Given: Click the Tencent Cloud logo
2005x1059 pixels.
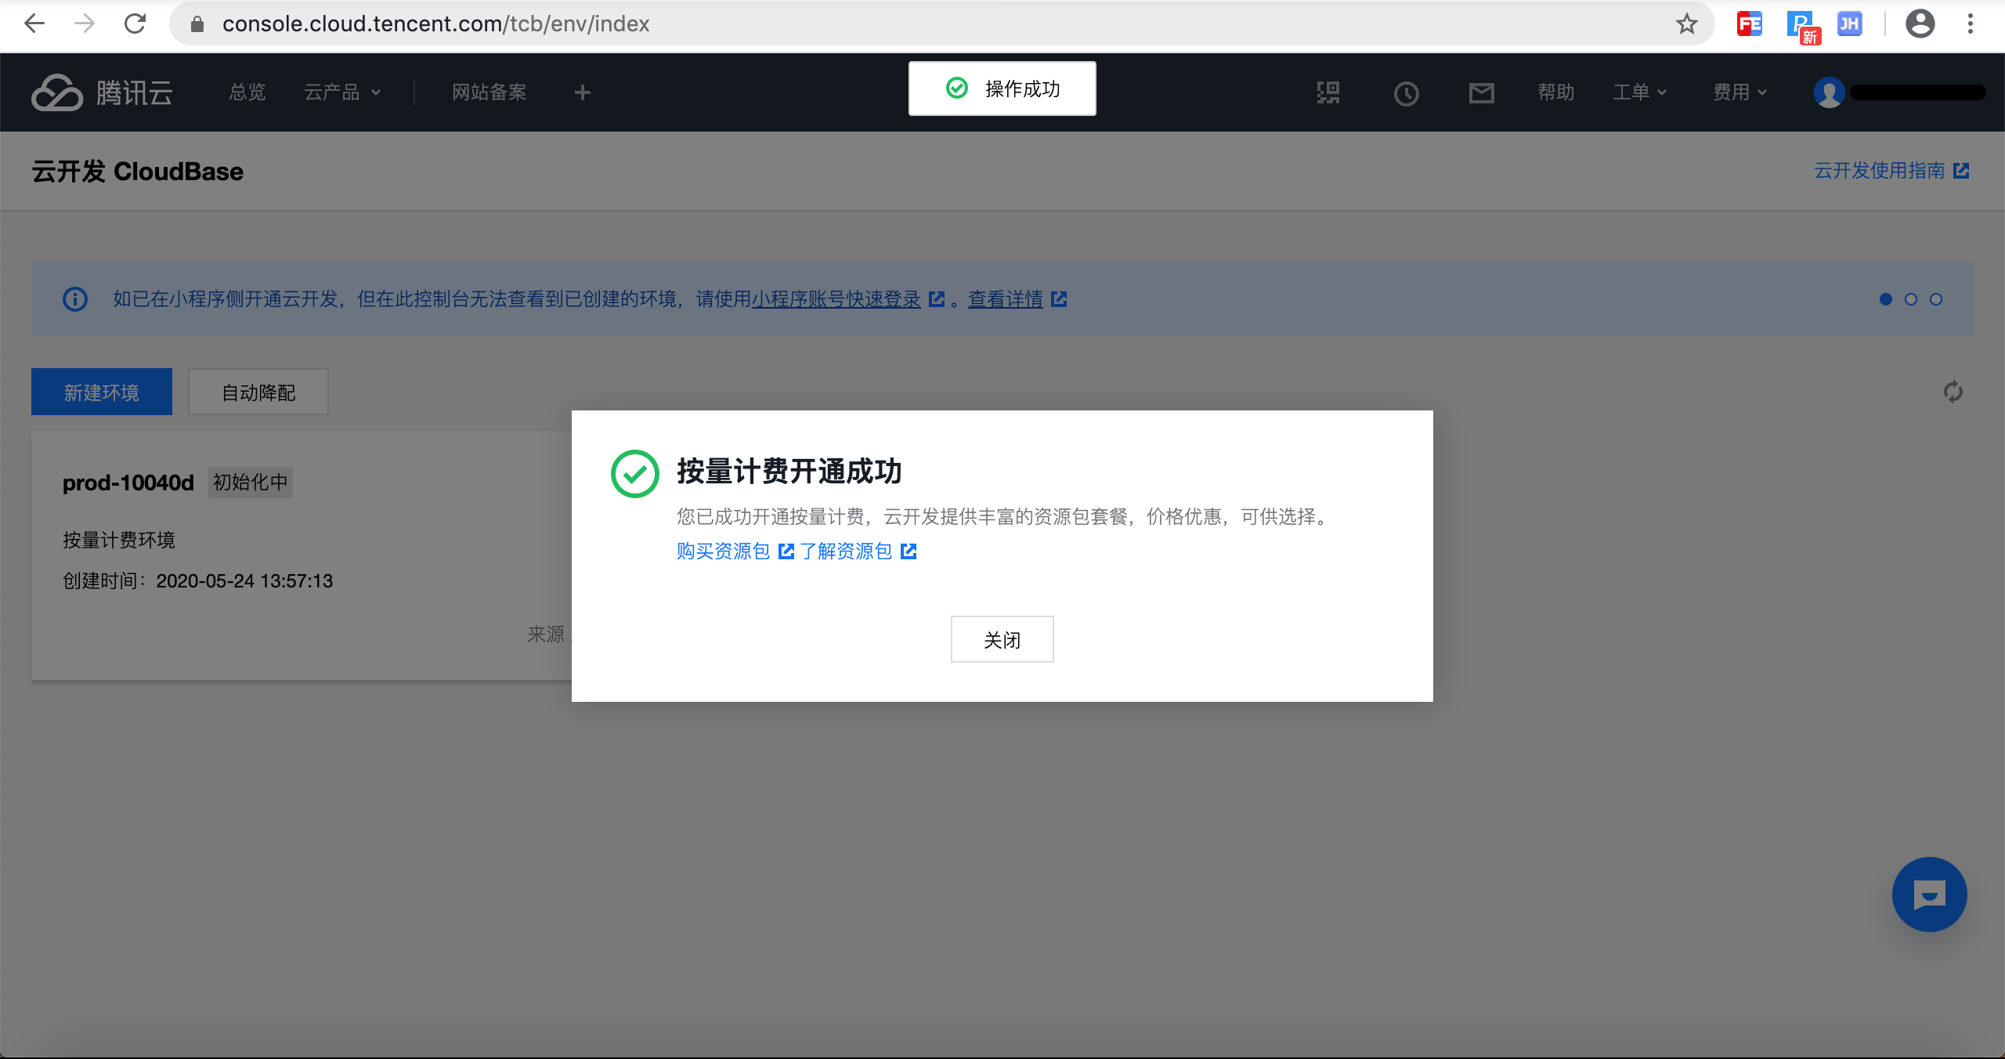Looking at the screenshot, I should (102, 92).
